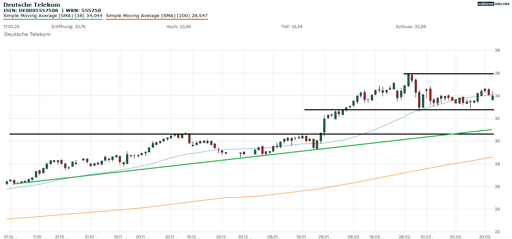Viewport: 512px width, 239px height.
Task: Click the 36 price label on the y-axis
Action: (x=497, y=73)
